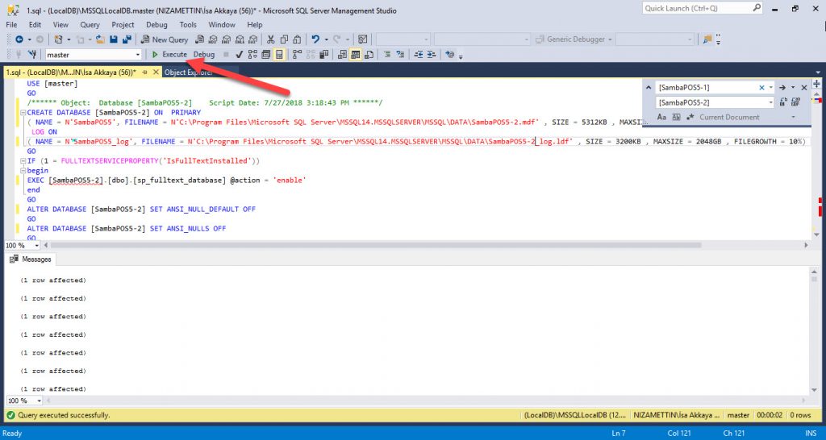Open the editor 100 % zoom dropdown
The height and width of the screenshot is (440, 826).
pyautogui.click(x=37, y=245)
